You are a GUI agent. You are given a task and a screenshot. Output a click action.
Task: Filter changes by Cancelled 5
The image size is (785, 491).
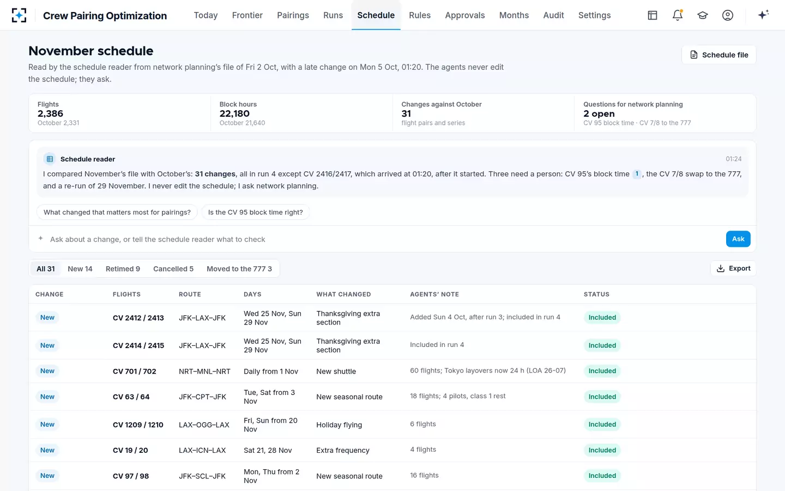[173, 269]
